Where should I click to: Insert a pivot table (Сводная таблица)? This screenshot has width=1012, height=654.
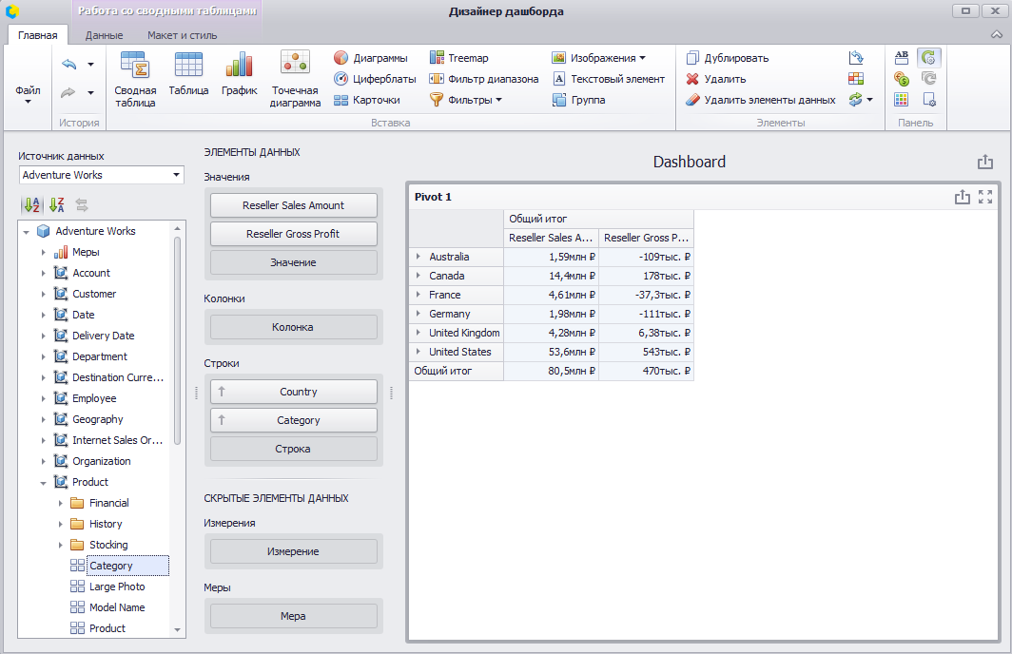tap(135, 79)
